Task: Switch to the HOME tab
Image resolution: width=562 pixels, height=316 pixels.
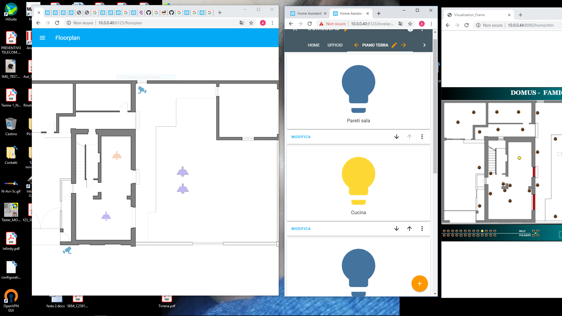Action: pos(313,45)
